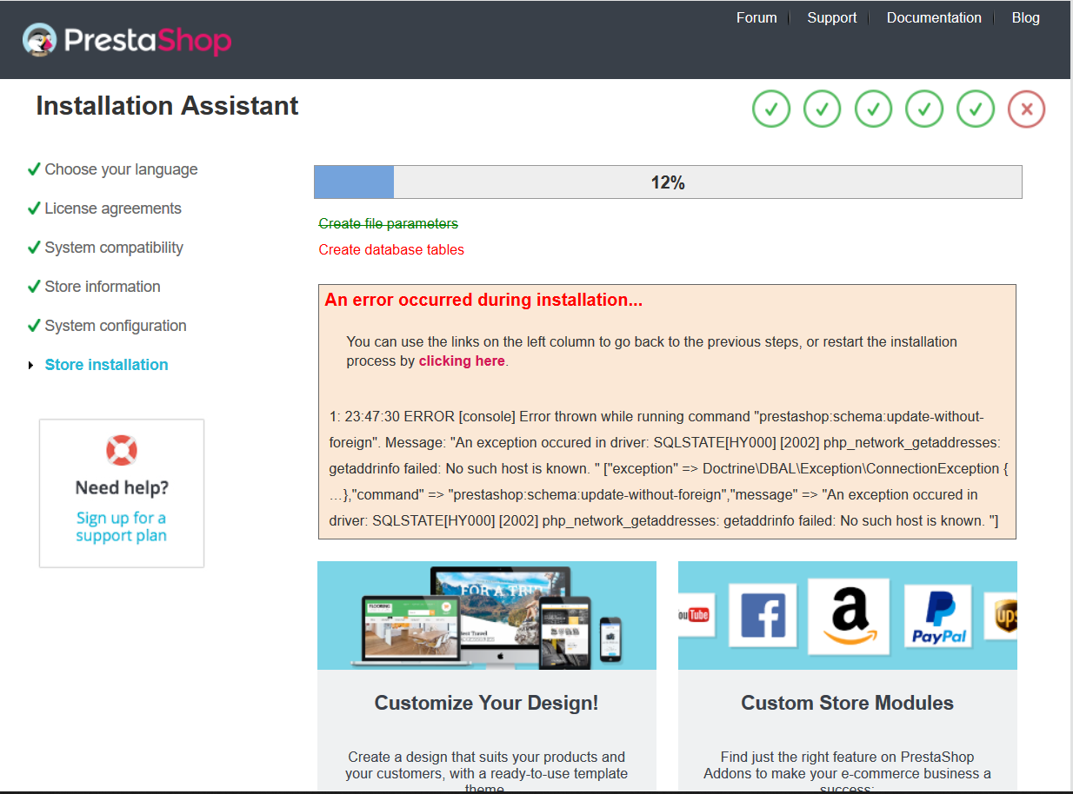Click green checkmark beside Choose your language
Screen dimensions: 1073x794
(34, 169)
